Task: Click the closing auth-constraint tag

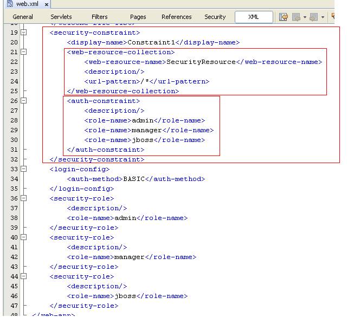Action: click(105, 150)
